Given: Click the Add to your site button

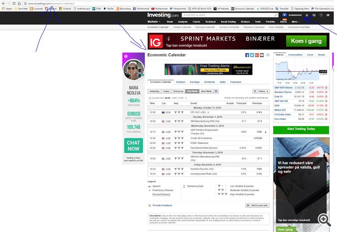Looking at the screenshot, I should pos(257,206).
